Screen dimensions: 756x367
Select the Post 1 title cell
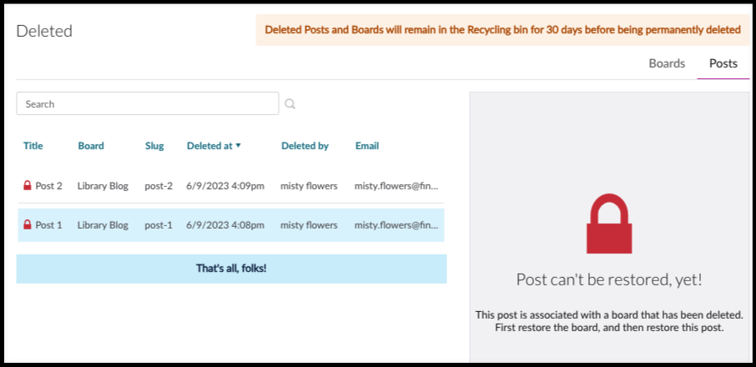pyautogui.click(x=48, y=225)
